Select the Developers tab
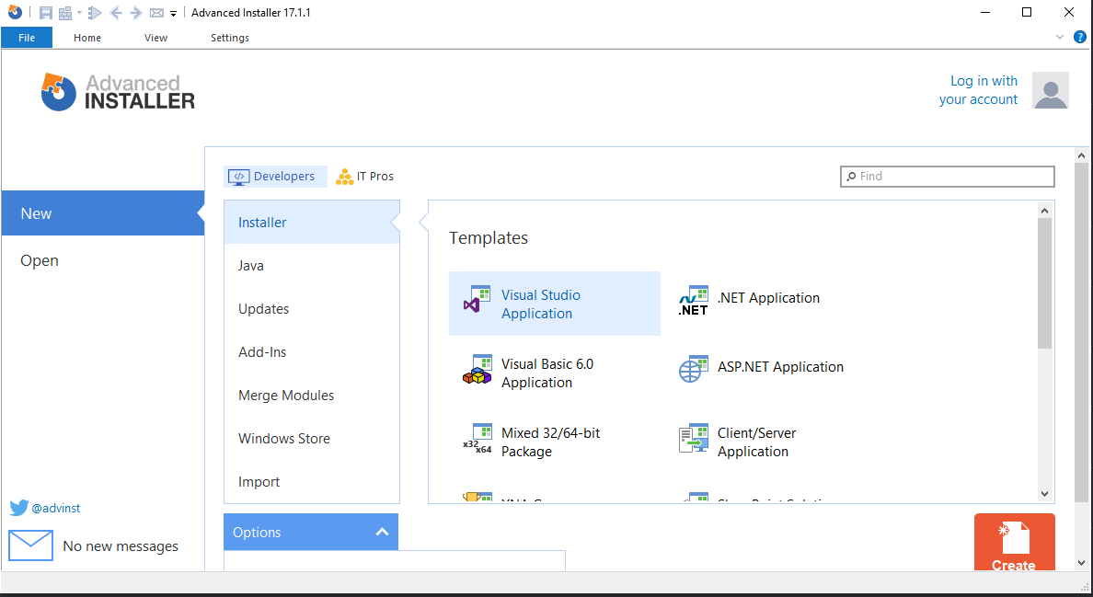 [x=275, y=177]
